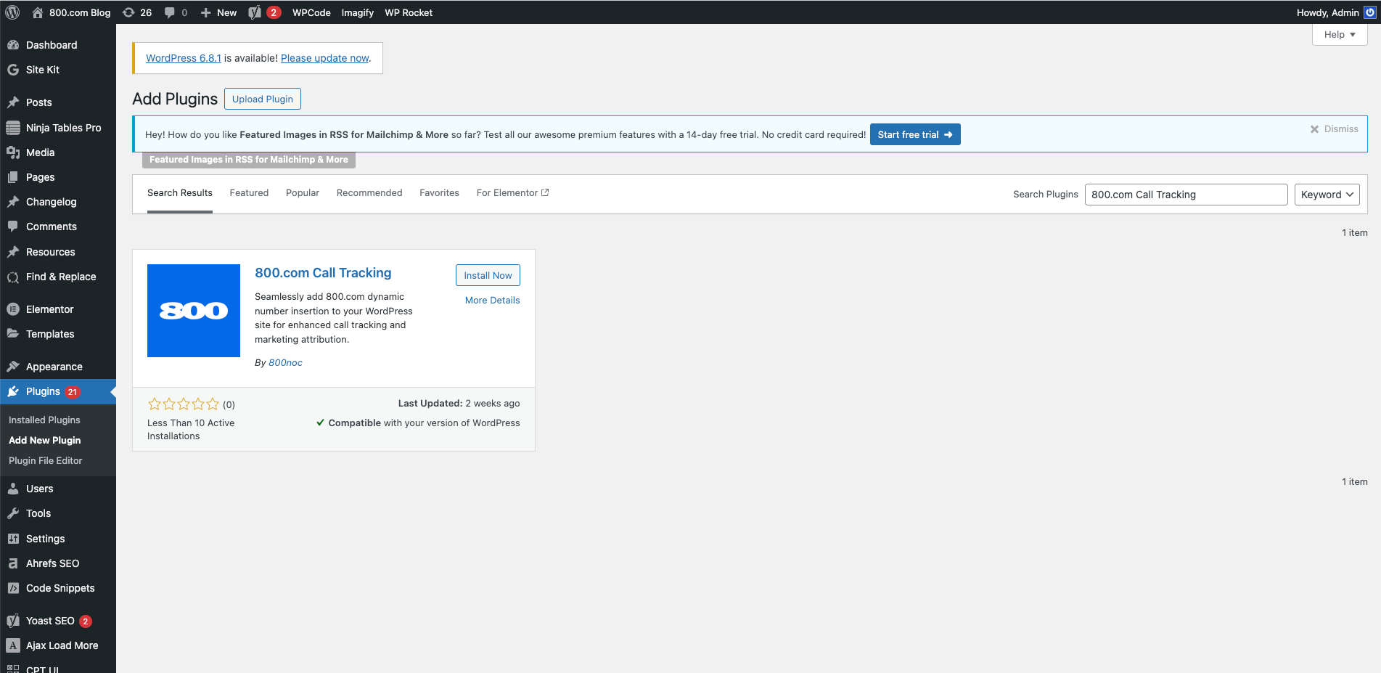Click the Comments bubble icon in sidebar
The height and width of the screenshot is (673, 1381).
pos(13,227)
